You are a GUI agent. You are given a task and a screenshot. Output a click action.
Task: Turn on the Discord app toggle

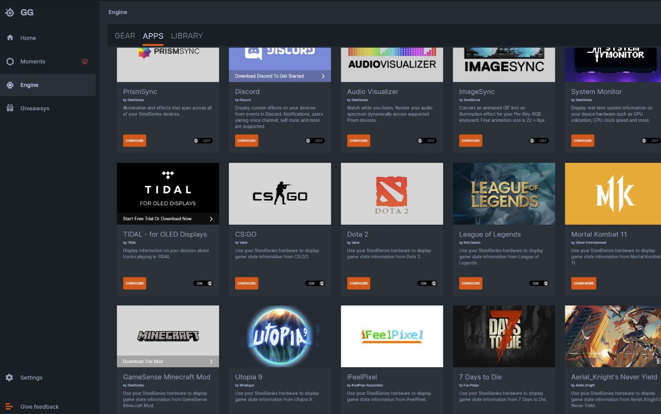(x=315, y=141)
